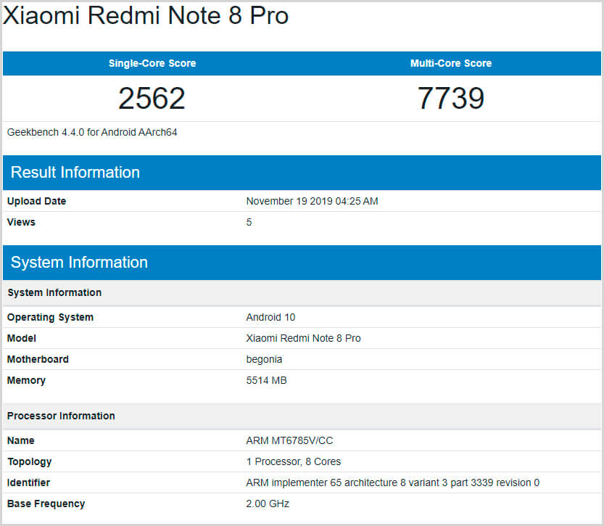Click the multi-core score value 7739
This screenshot has height=526, width=604.
click(x=451, y=98)
